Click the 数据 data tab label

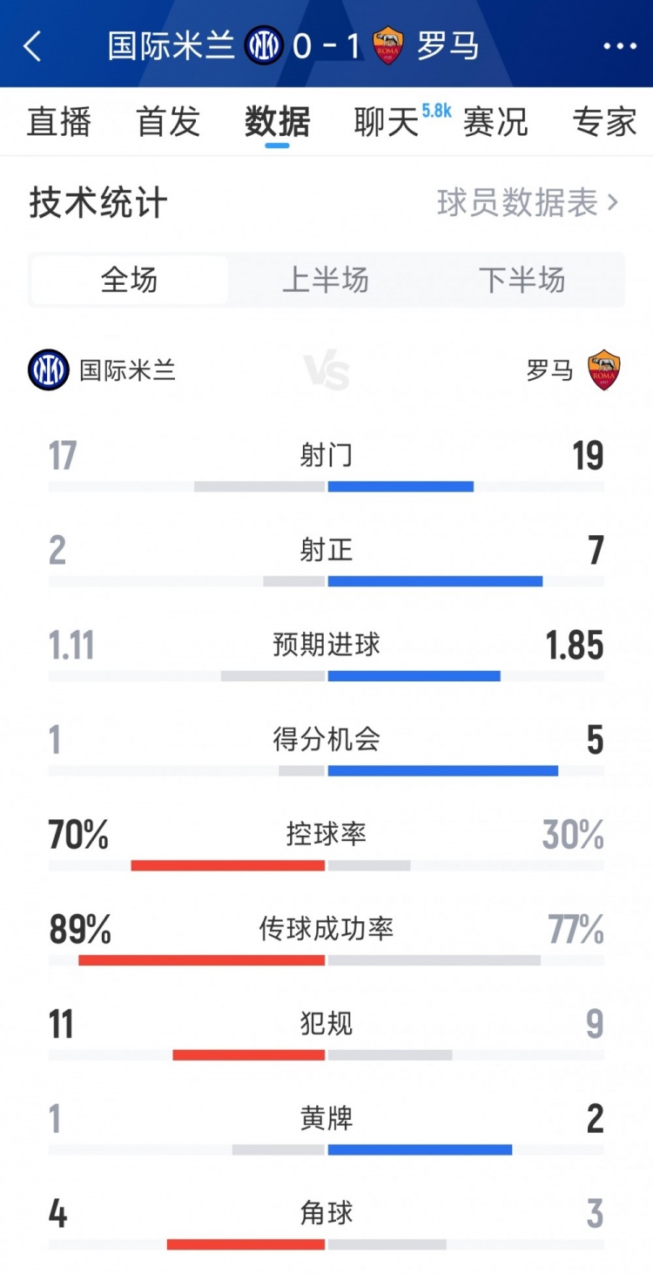point(277,123)
